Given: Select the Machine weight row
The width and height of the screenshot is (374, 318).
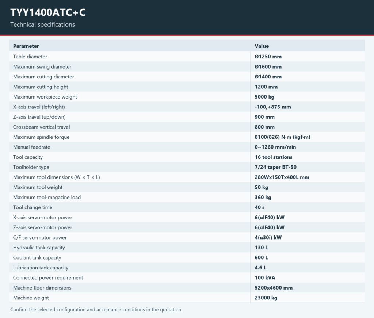Looking at the screenshot, I should [x=187, y=298].
